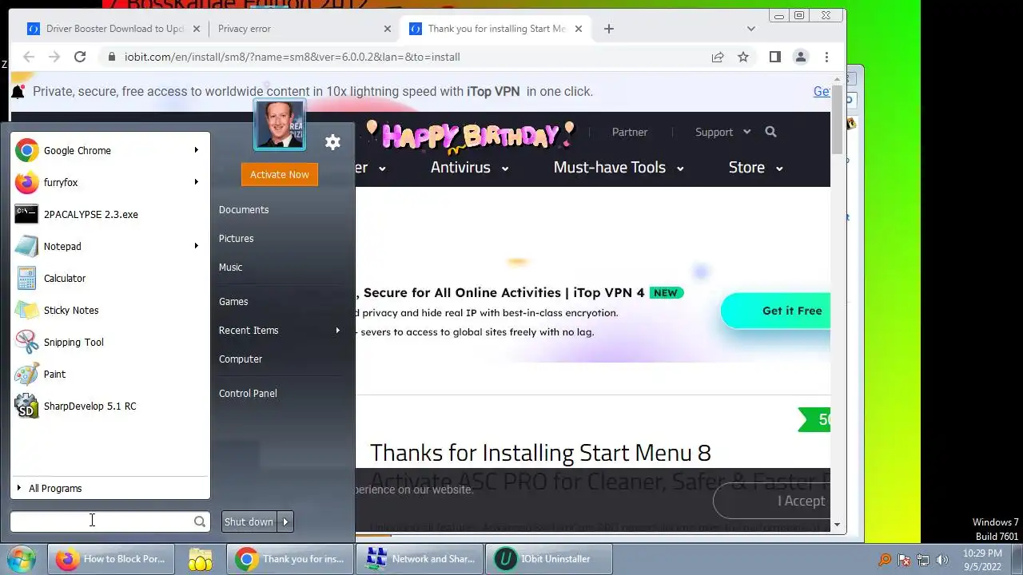The image size is (1023, 575).
Task: Switch to IObit Uninstaller taskbar item
Action: (x=548, y=559)
